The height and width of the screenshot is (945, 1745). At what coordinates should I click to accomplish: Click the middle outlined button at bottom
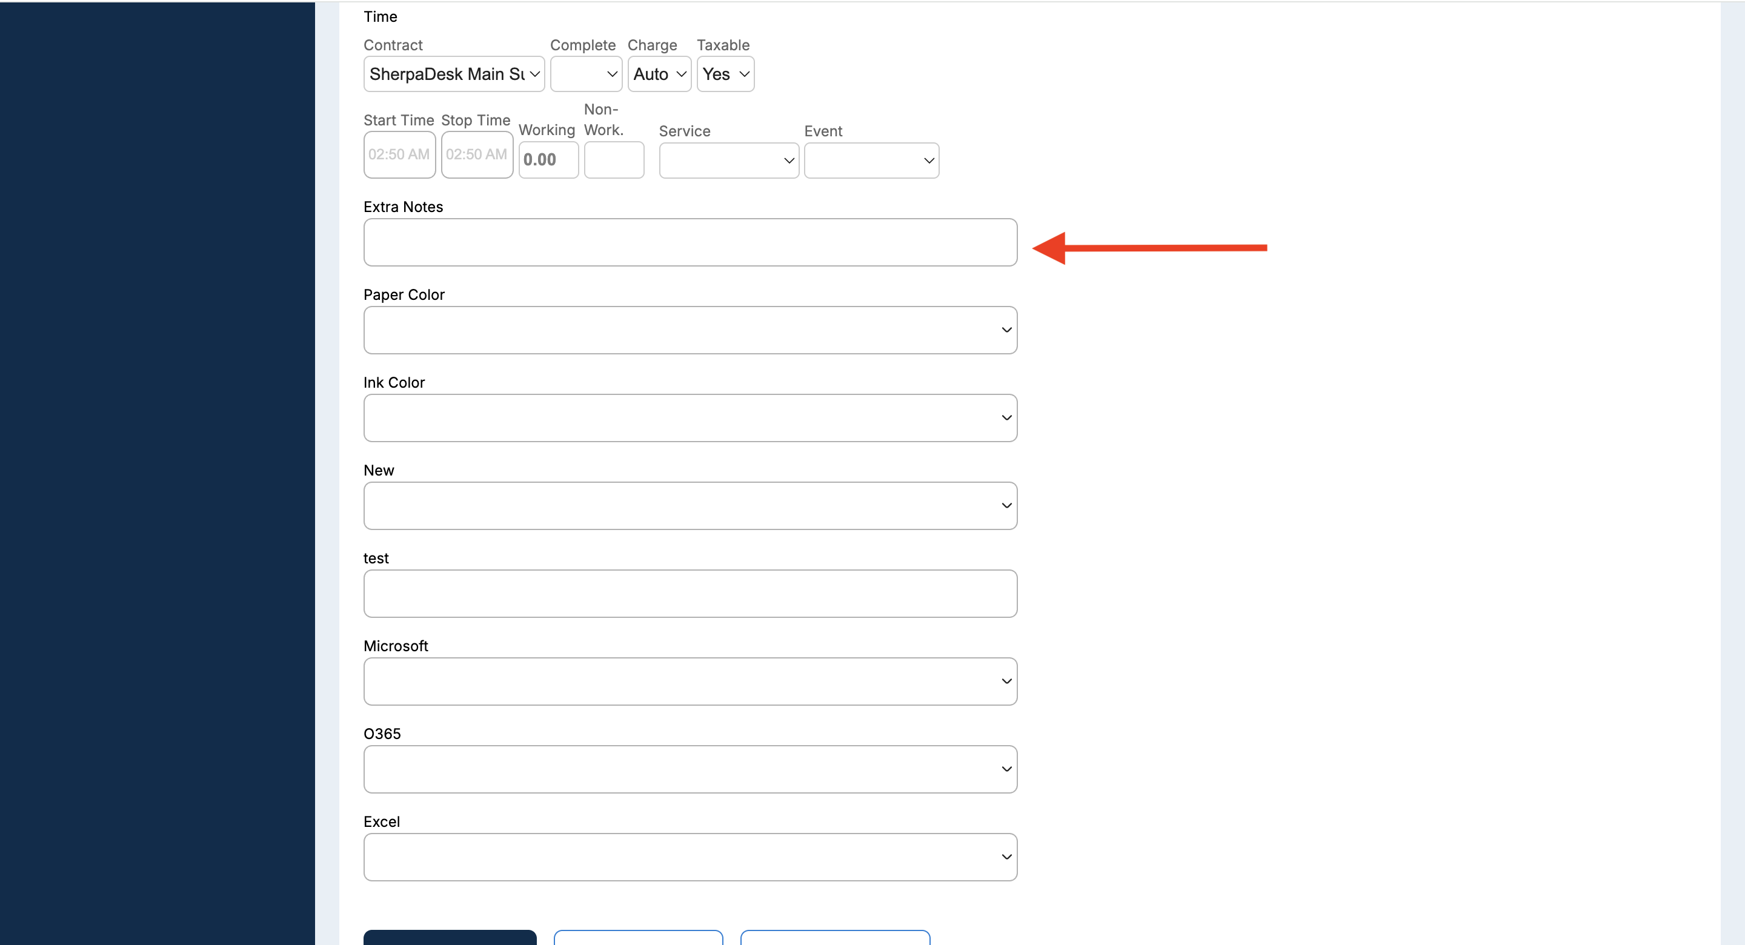point(637,938)
